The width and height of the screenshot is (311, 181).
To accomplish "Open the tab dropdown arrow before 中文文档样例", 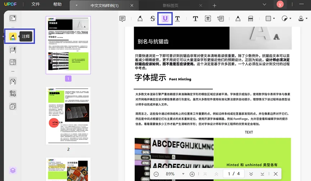I will (x=77, y=5).
